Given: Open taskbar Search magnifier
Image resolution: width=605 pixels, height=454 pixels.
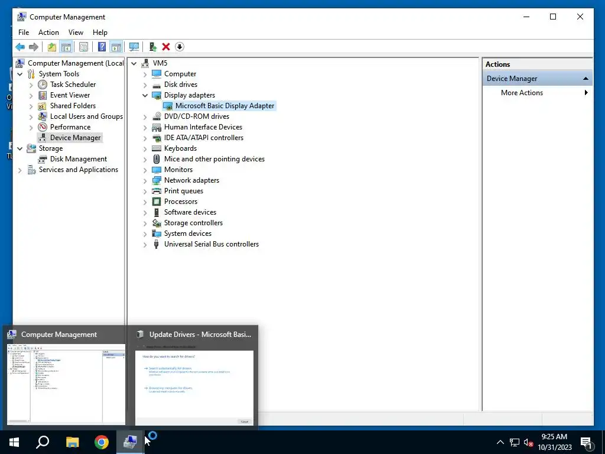Looking at the screenshot, I should [x=43, y=442].
